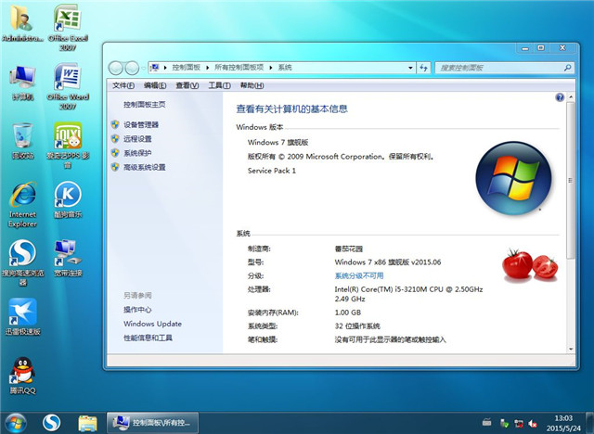Open 远程设置 link
Image resolution: width=594 pixels, height=434 pixels.
[x=137, y=139]
